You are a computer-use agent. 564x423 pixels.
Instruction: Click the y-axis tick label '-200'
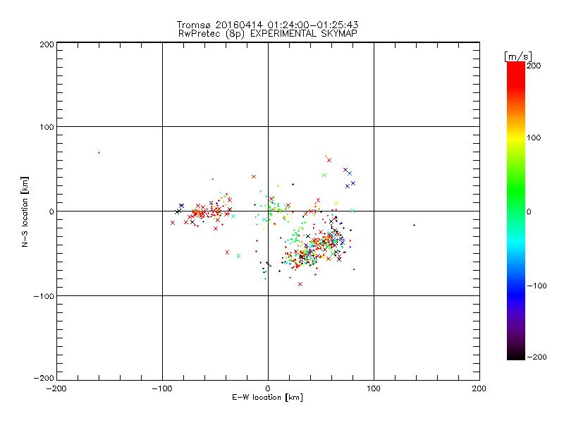(44, 378)
